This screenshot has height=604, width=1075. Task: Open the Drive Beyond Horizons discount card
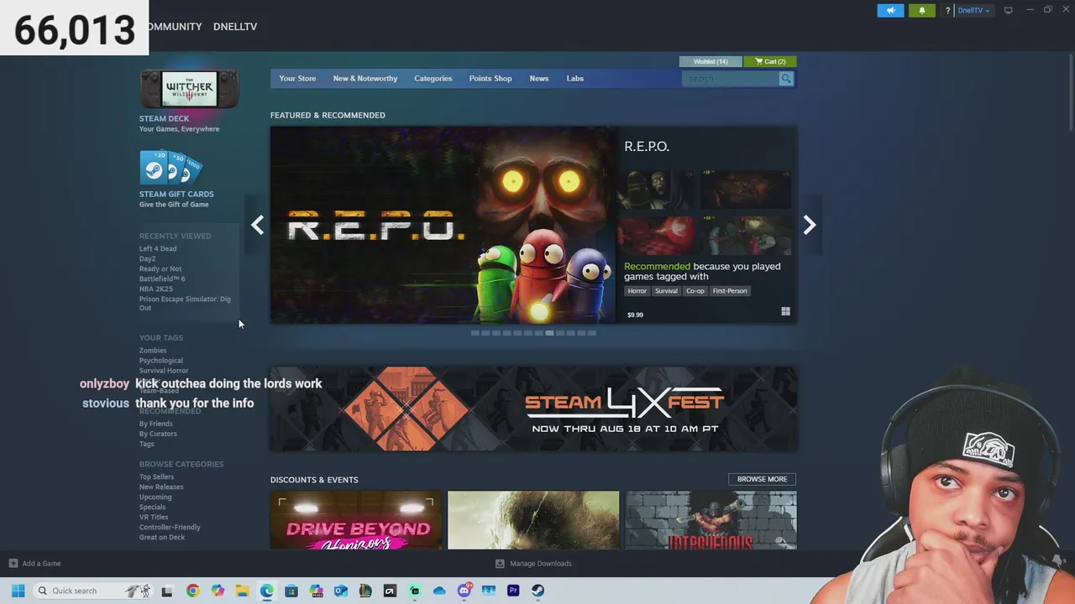click(356, 520)
